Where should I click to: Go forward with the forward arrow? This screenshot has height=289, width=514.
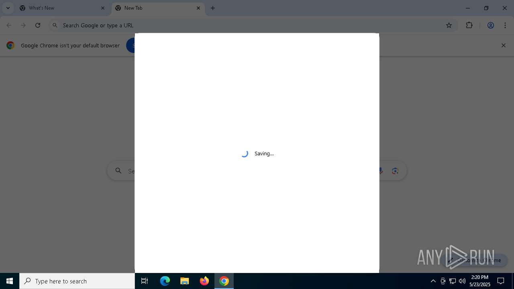pos(23,25)
